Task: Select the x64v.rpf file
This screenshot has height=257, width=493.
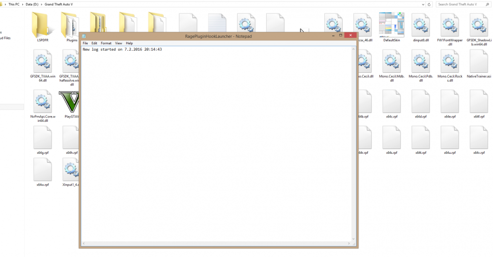Action: click(x=479, y=140)
